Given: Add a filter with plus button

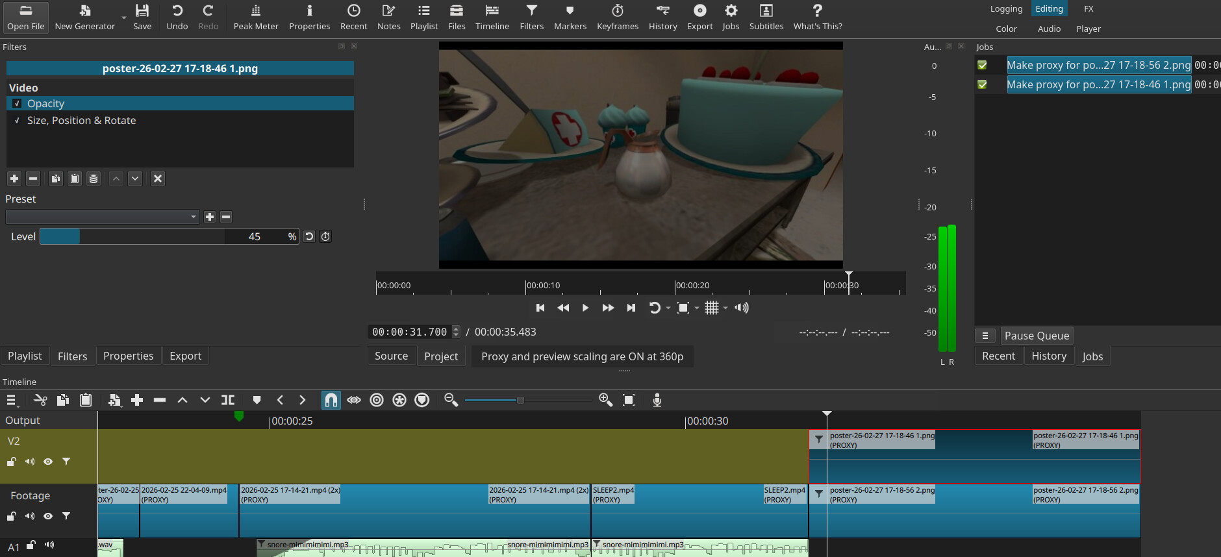Looking at the screenshot, I should pyautogui.click(x=14, y=179).
